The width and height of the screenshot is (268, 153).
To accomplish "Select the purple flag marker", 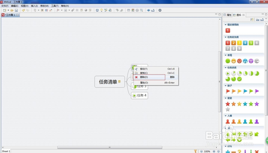I will point(257,91).
